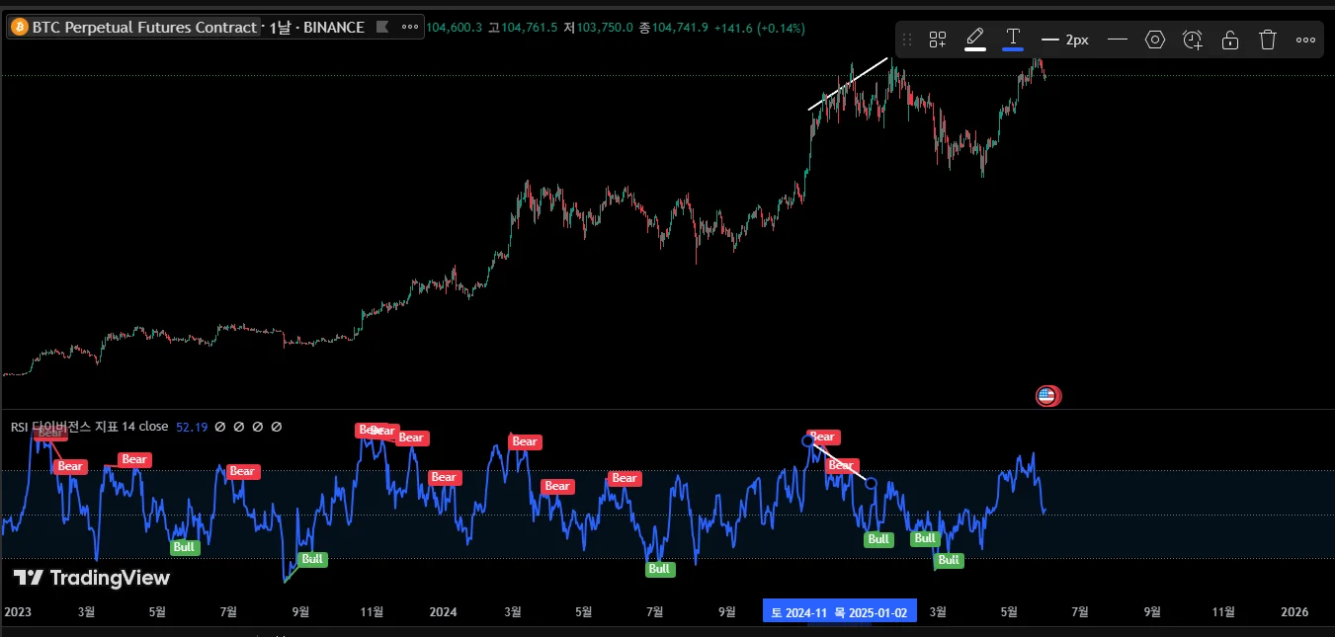Add alert on the drawing

coord(1193,40)
